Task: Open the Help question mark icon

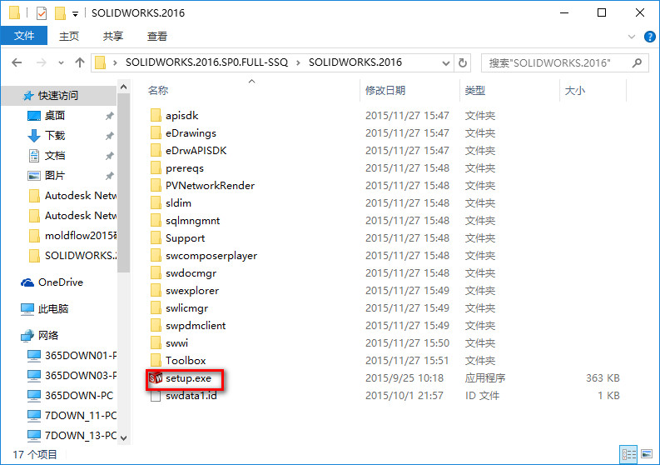Action: [x=649, y=37]
